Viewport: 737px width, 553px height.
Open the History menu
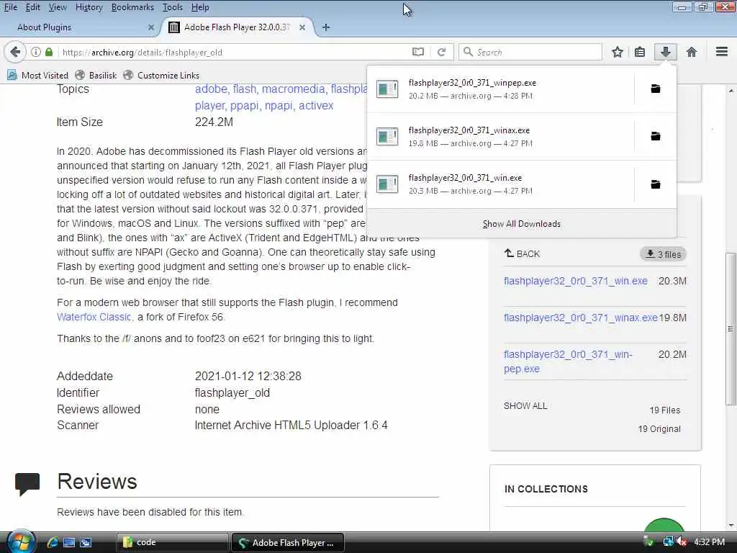pyautogui.click(x=89, y=7)
